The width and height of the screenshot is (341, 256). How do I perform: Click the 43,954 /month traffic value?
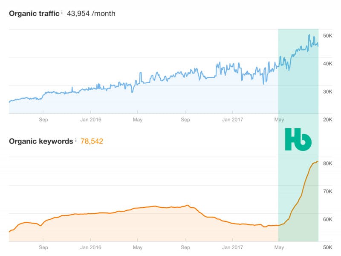click(91, 14)
